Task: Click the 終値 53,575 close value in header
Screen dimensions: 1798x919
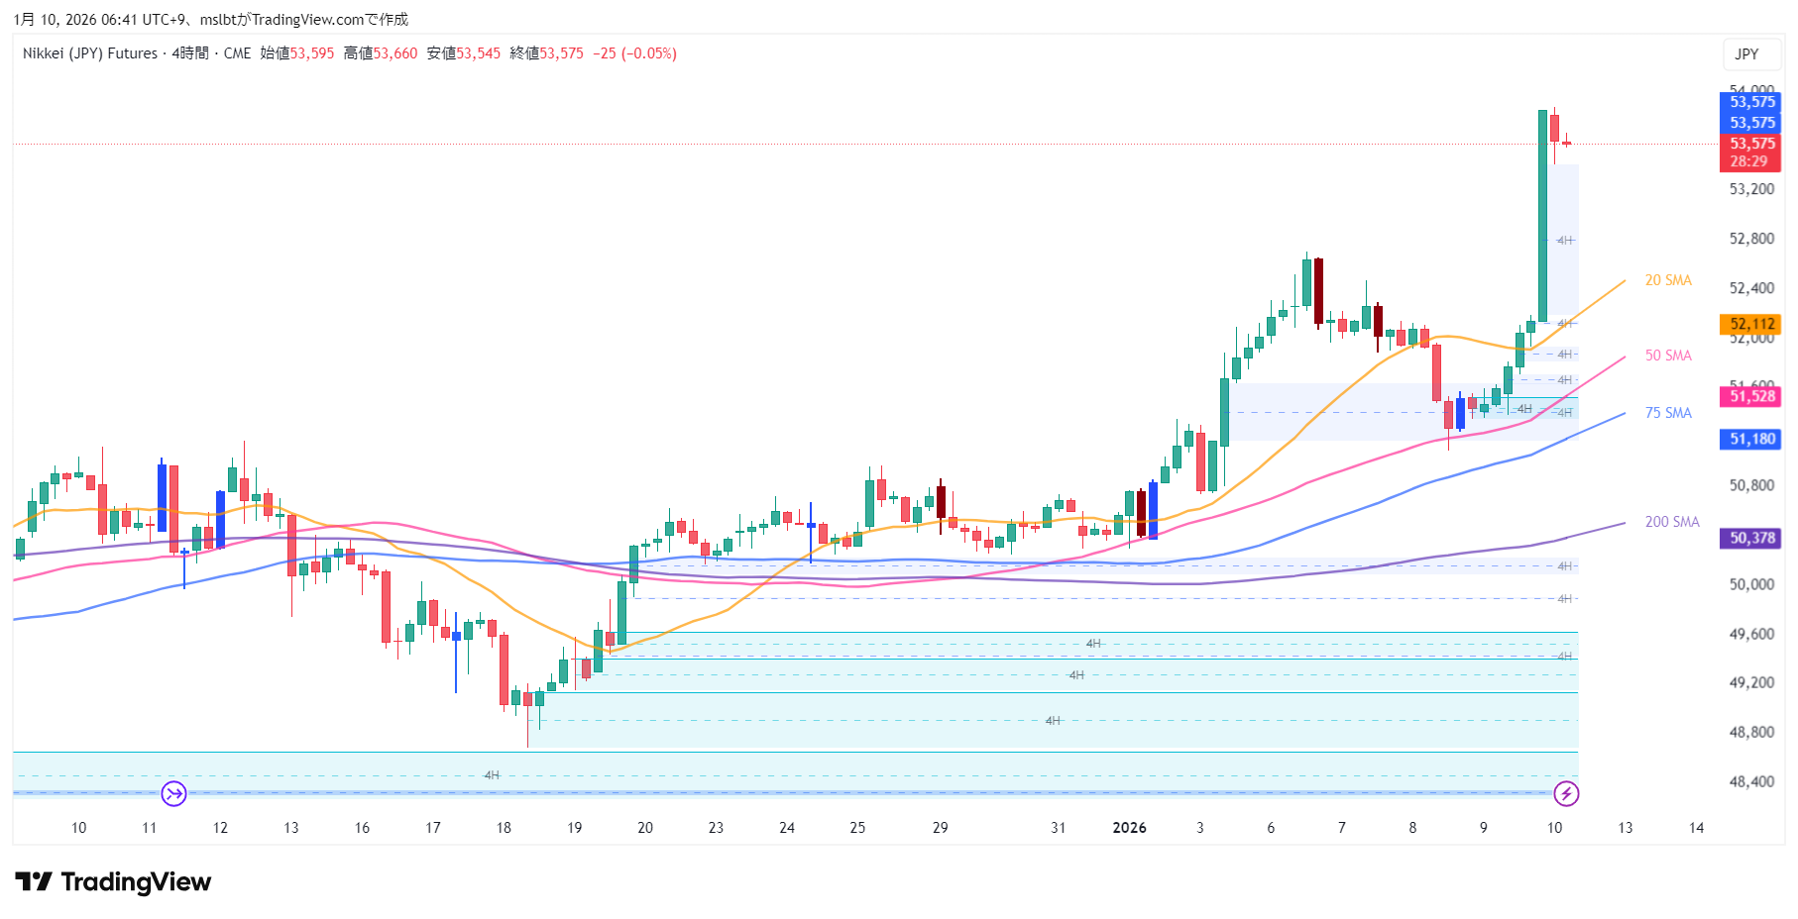Action: [x=546, y=53]
